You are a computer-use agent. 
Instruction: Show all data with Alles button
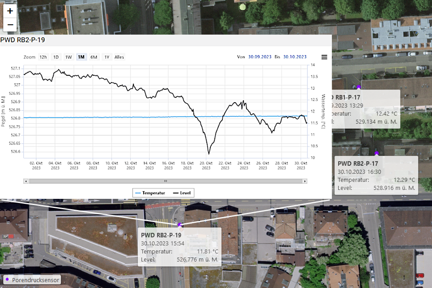point(119,57)
